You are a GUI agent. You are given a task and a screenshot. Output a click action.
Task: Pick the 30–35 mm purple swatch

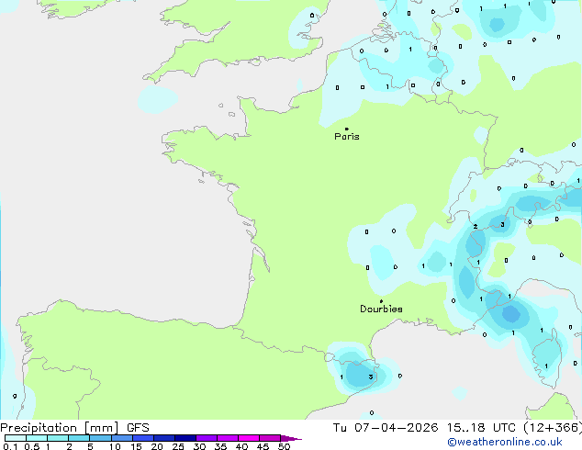(x=206, y=438)
